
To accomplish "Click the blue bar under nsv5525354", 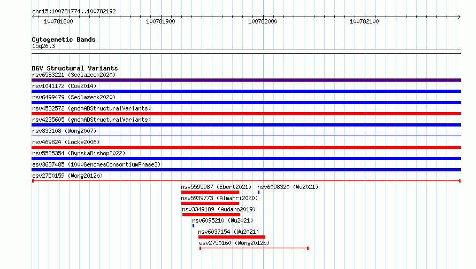I will (246, 159).
